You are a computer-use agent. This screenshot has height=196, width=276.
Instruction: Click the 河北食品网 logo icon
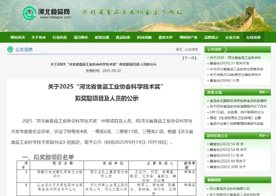(29, 13)
